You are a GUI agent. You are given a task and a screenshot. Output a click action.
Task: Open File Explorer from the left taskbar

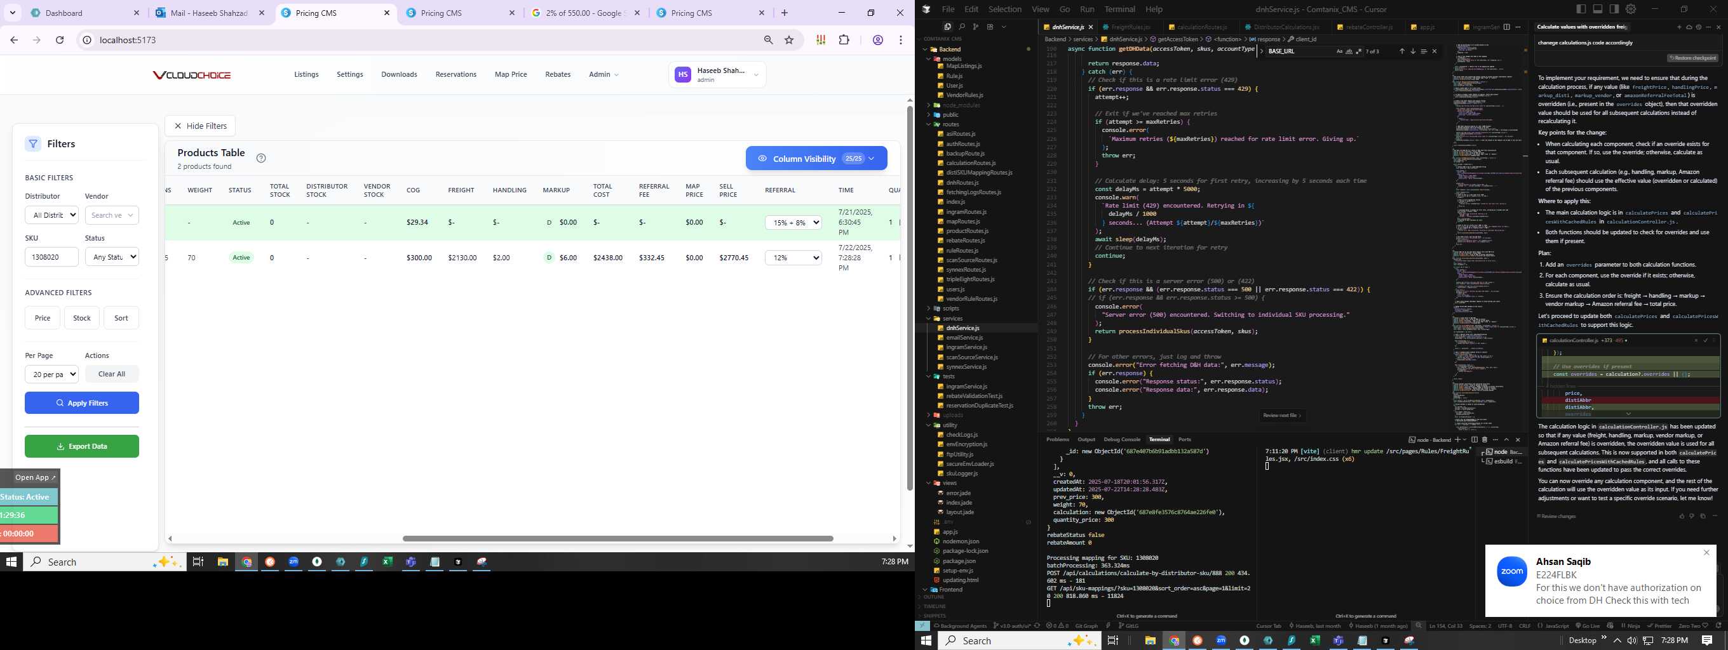point(223,562)
